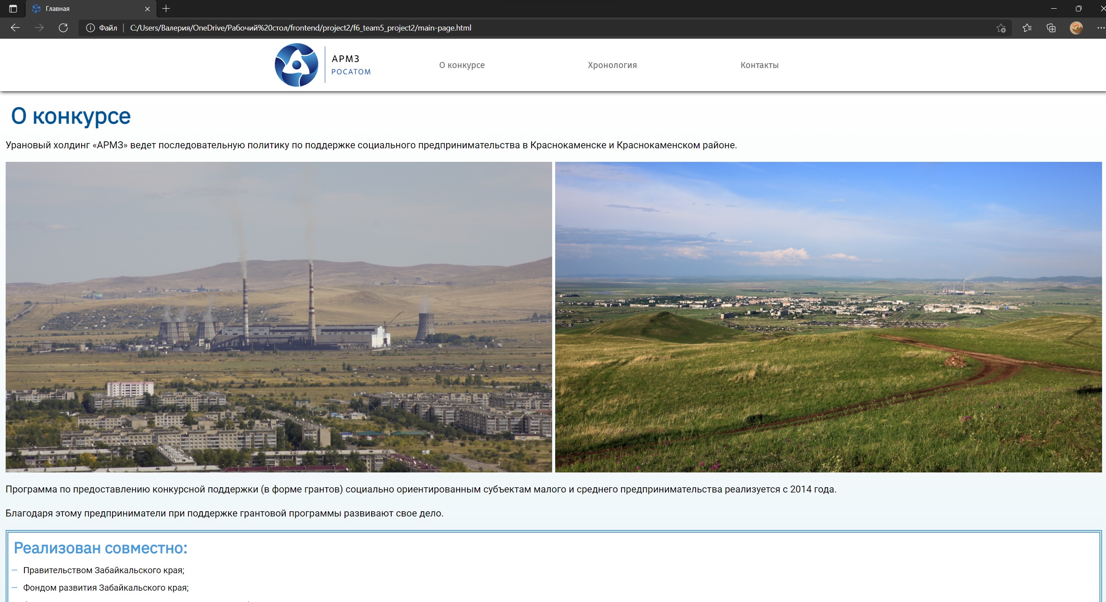The image size is (1106, 602).
Task: Click the АРМЗ Росатом logo
Action: [322, 65]
